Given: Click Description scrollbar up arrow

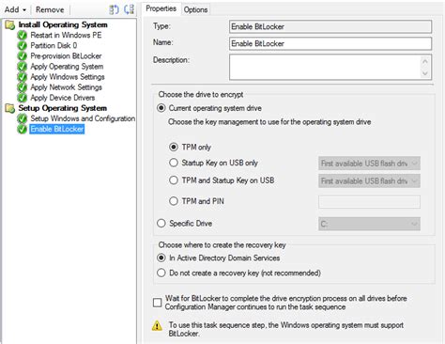Looking at the screenshot, I should point(424,61).
